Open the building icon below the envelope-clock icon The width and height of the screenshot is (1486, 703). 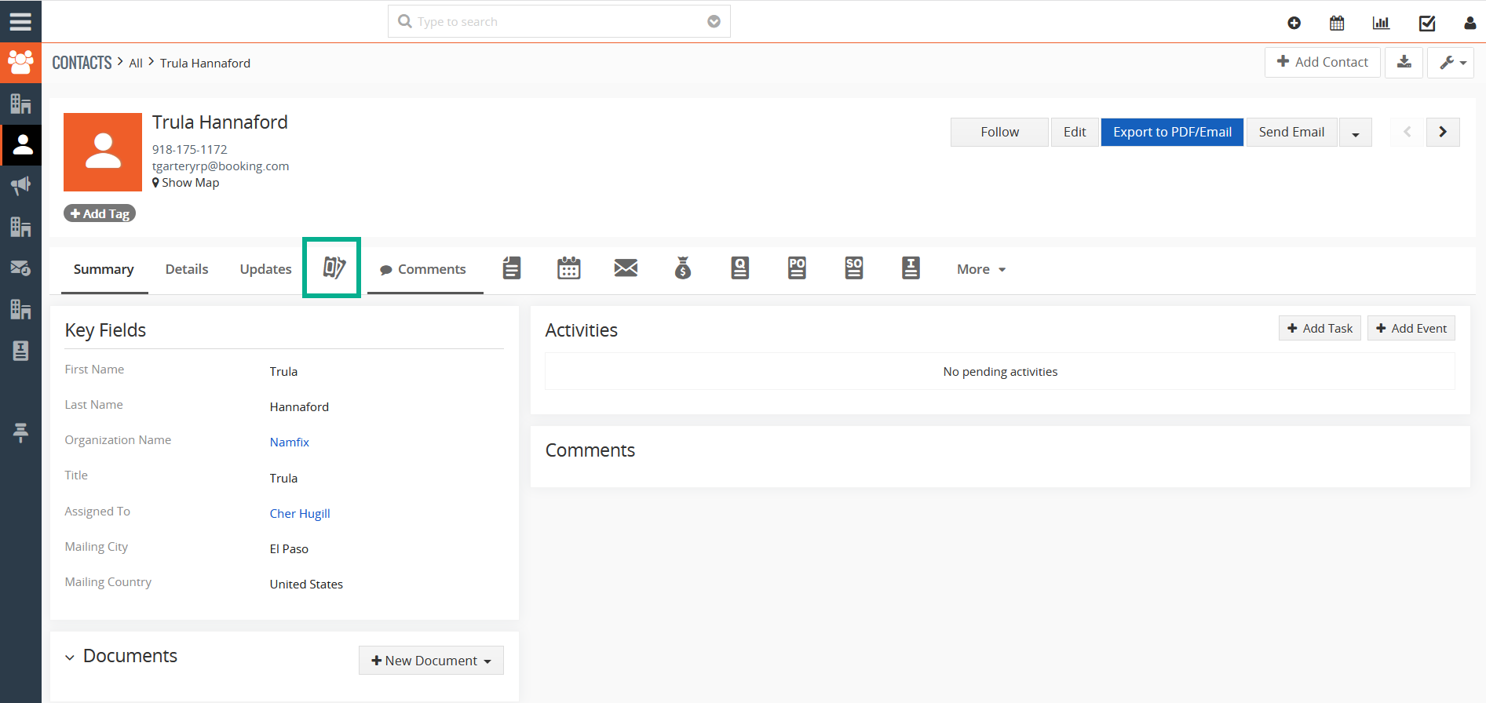[20, 309]
